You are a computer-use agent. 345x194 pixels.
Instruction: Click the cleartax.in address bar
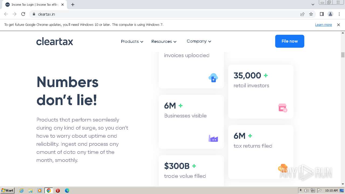pyautogui.click(x=162, y=14)
